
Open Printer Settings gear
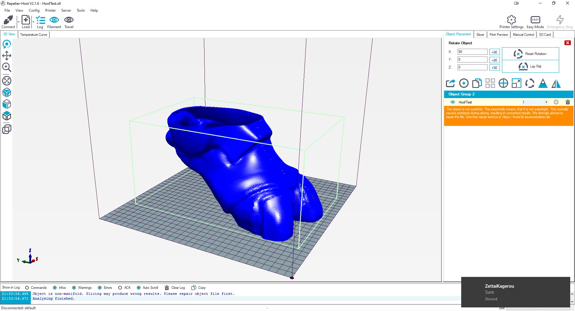coord(511,20)
